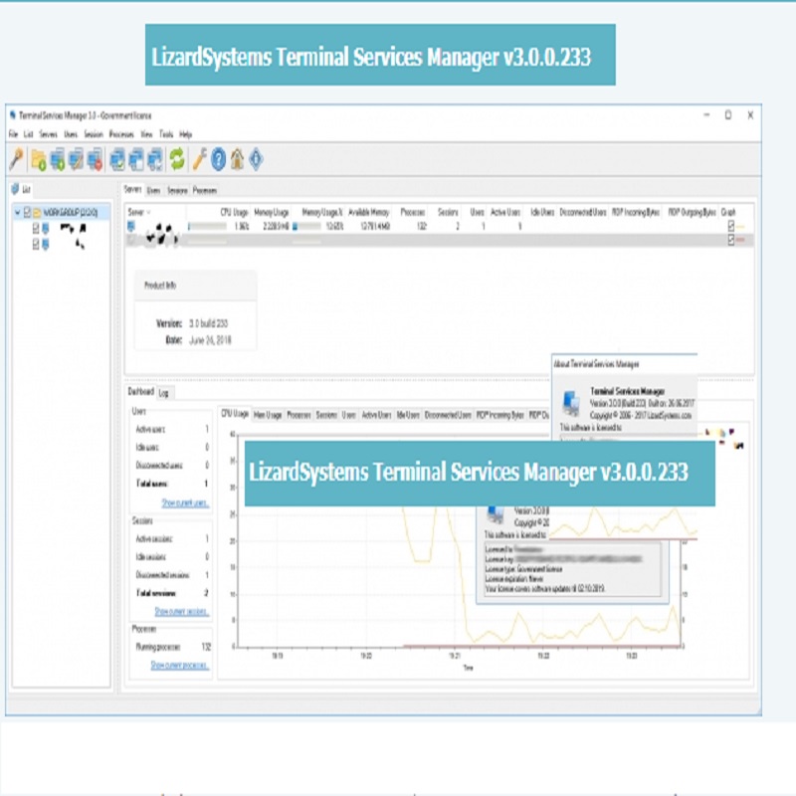This screenshot has width=796, height=796.
Task: Click the first server icon in the servers table
Action: (131, 226)
